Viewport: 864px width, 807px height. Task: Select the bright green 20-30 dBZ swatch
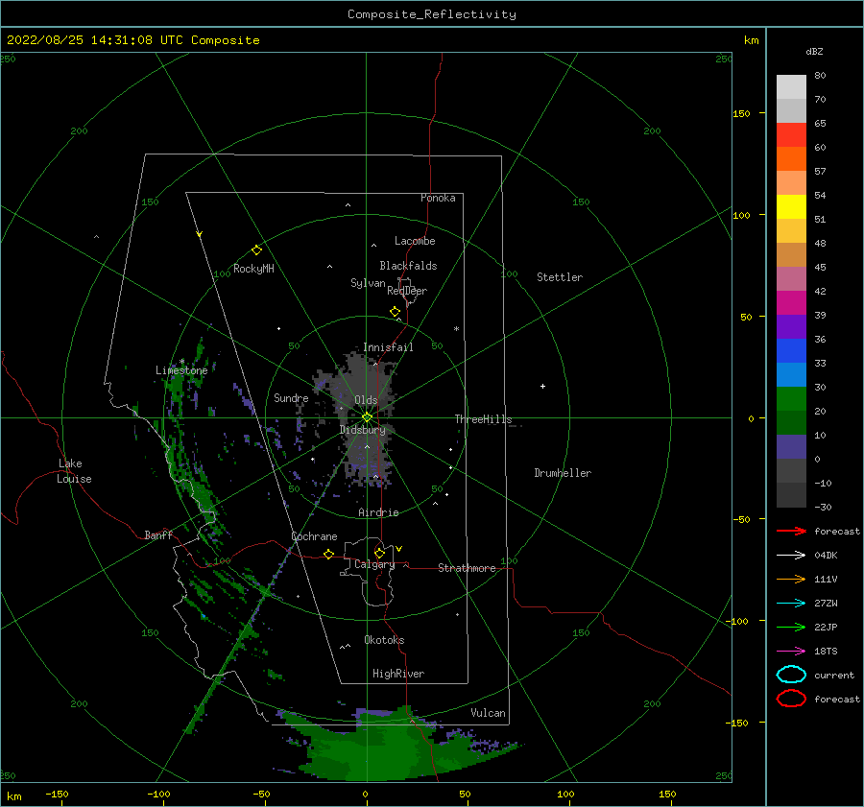[791, 399]
